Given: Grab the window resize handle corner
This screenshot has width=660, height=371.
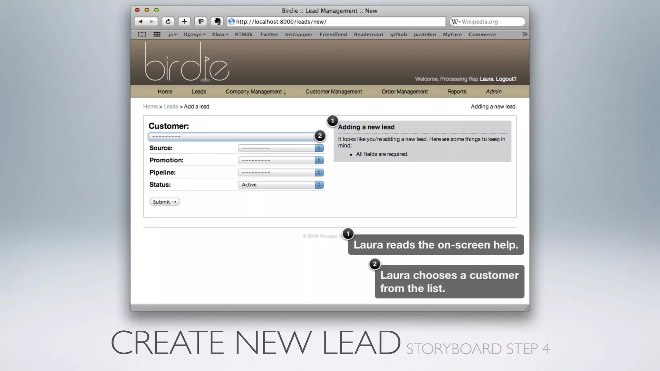Looking at the screenshot, I should (526, 308).
